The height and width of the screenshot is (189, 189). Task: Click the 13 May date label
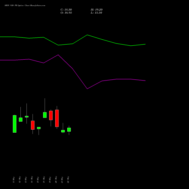26,180
